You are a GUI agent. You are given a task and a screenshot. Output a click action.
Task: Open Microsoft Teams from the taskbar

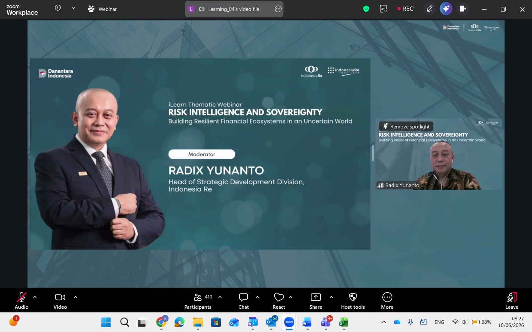pyautogui.click(x=326, y=322)
